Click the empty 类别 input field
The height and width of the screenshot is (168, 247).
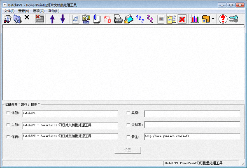192,114
